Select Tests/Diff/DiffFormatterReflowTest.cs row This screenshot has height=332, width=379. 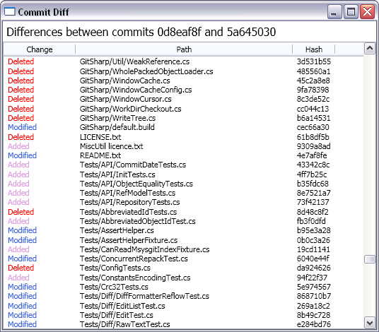click(183, 296)
